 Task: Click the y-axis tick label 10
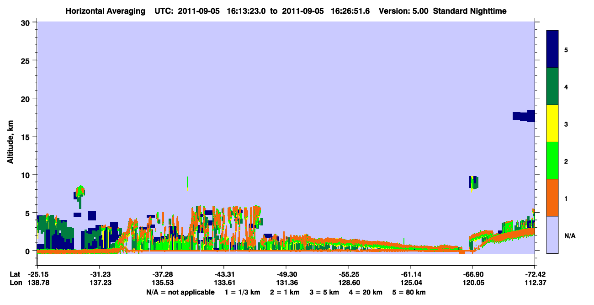(x=27, y=175)
